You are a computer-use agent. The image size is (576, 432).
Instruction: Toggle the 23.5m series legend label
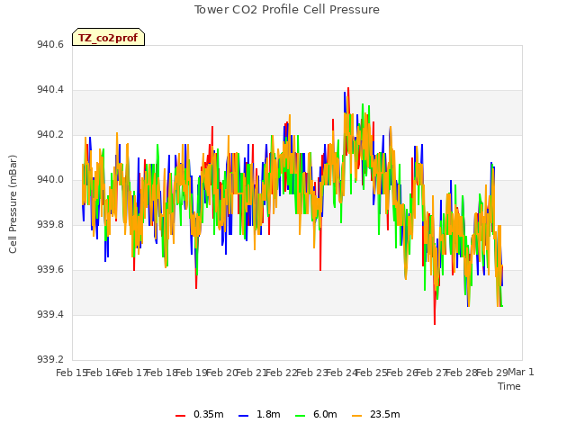(x=384, y=414)
